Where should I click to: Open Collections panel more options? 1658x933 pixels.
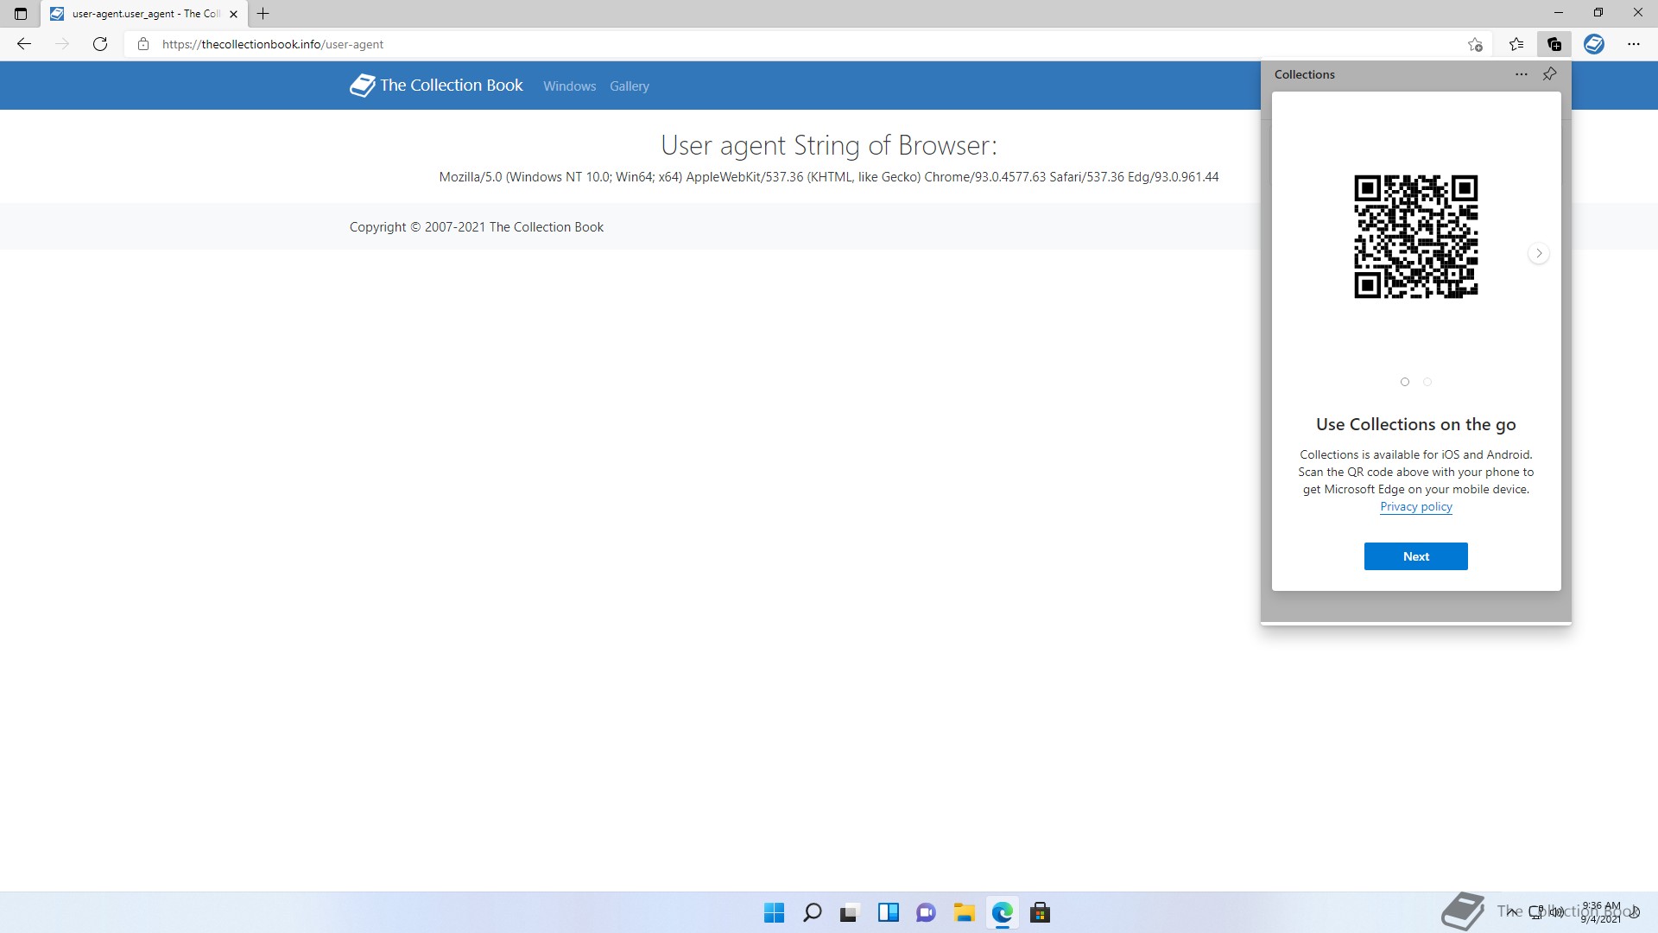coord(1522,74)
